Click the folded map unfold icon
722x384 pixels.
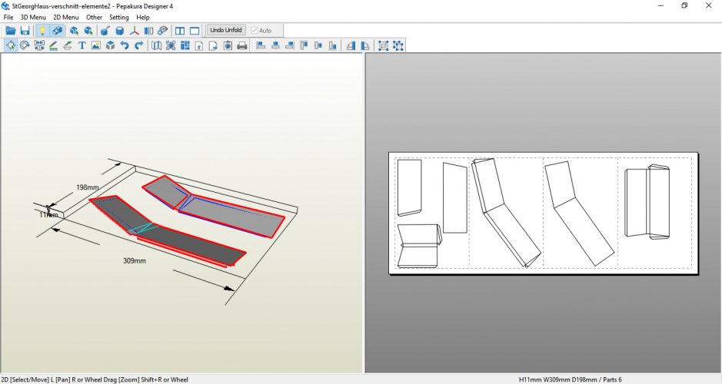(x=157, y=45)
